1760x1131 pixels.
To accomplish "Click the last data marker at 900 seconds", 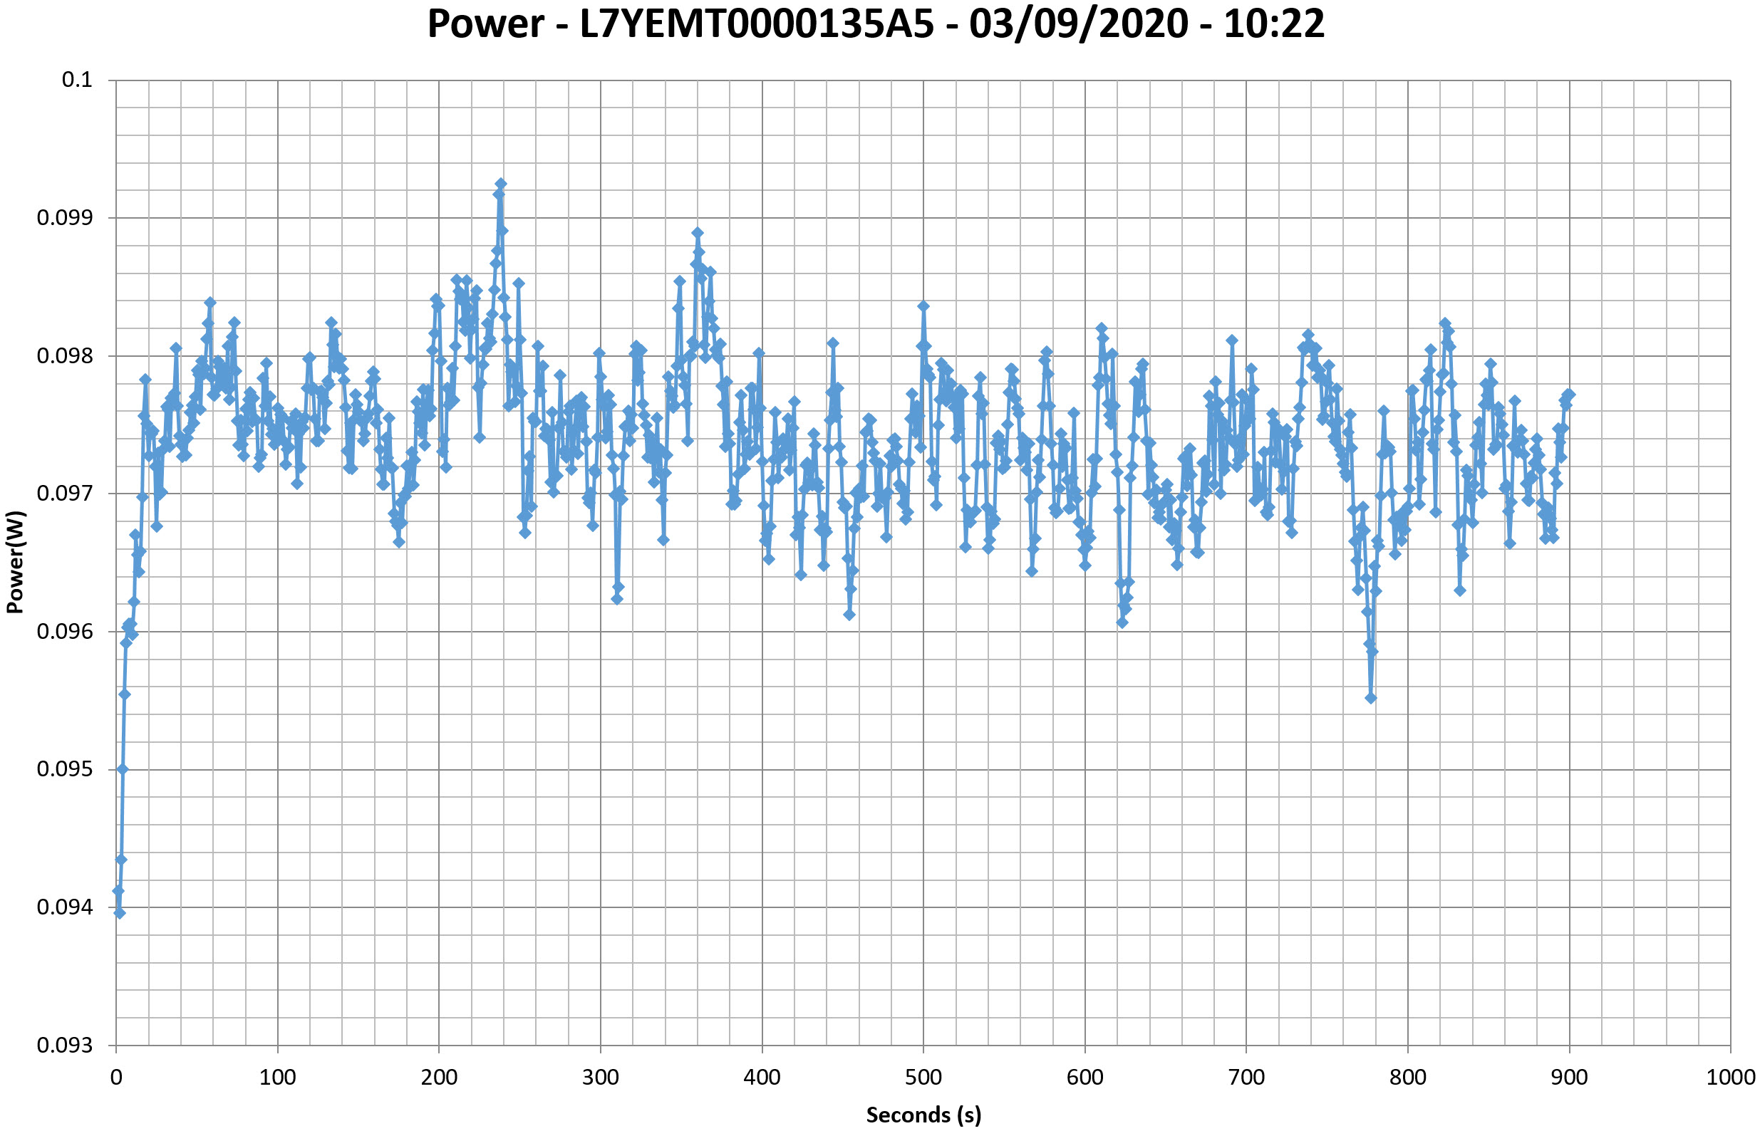I will (1569, 395).
